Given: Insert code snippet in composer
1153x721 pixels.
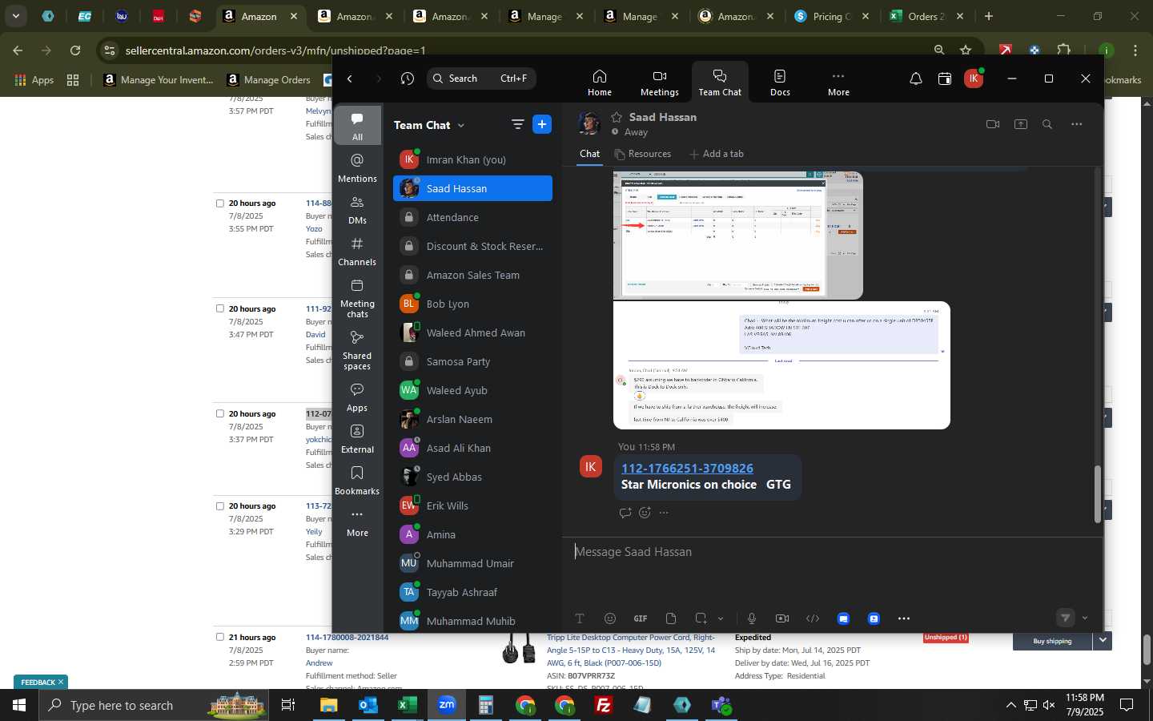Looking at the screenshot, I should 813,618.
